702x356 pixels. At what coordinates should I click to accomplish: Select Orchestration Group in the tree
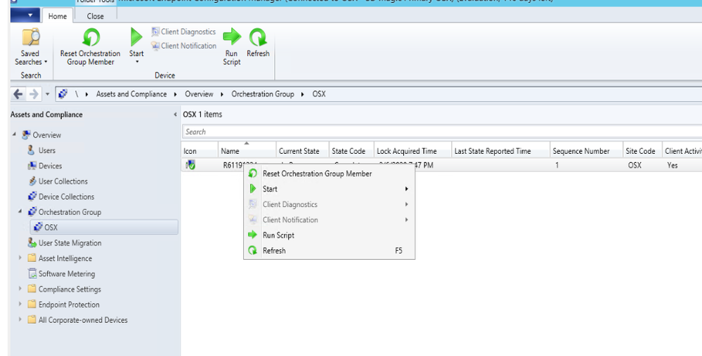70,212
